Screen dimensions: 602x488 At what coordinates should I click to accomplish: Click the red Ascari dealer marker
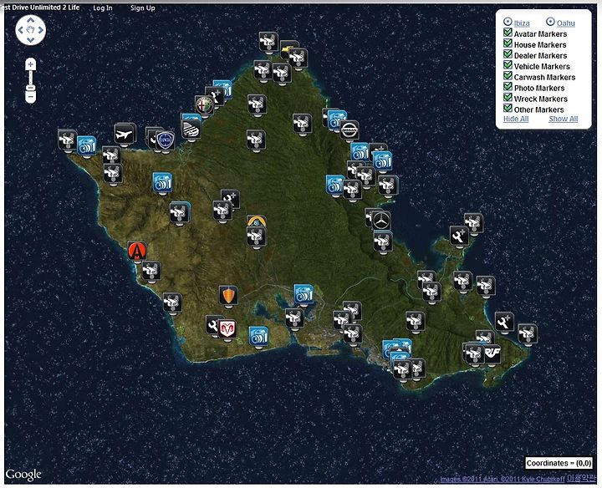[136, 251]
